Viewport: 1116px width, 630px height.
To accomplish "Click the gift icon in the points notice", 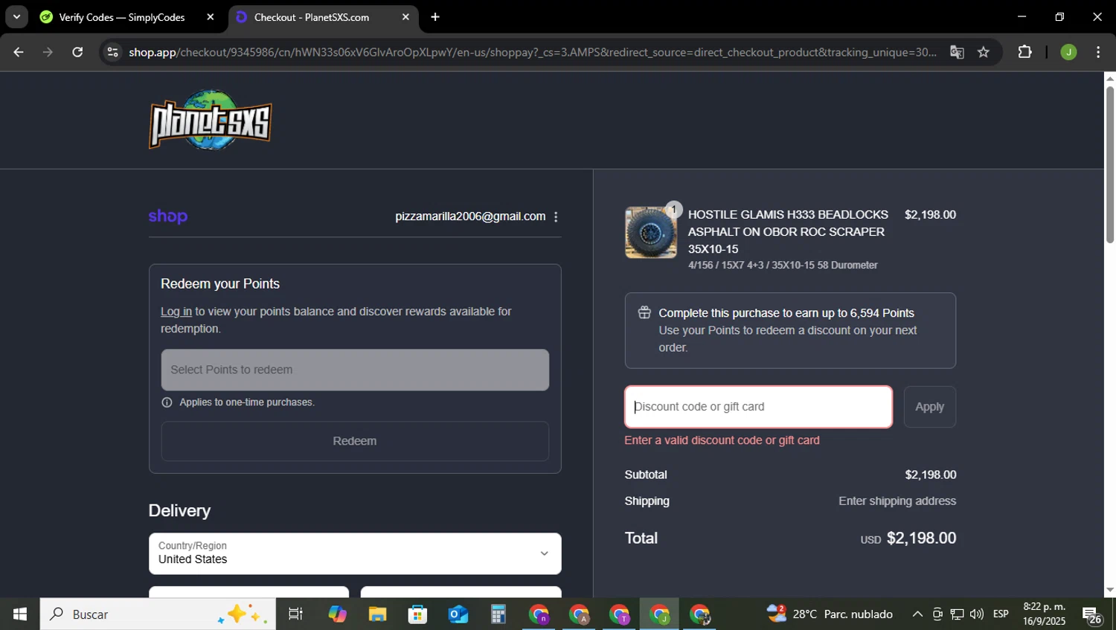I will click(644, 312).
